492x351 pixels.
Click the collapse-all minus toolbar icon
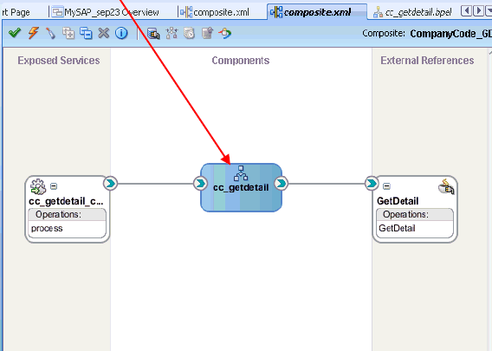point(86,33)
